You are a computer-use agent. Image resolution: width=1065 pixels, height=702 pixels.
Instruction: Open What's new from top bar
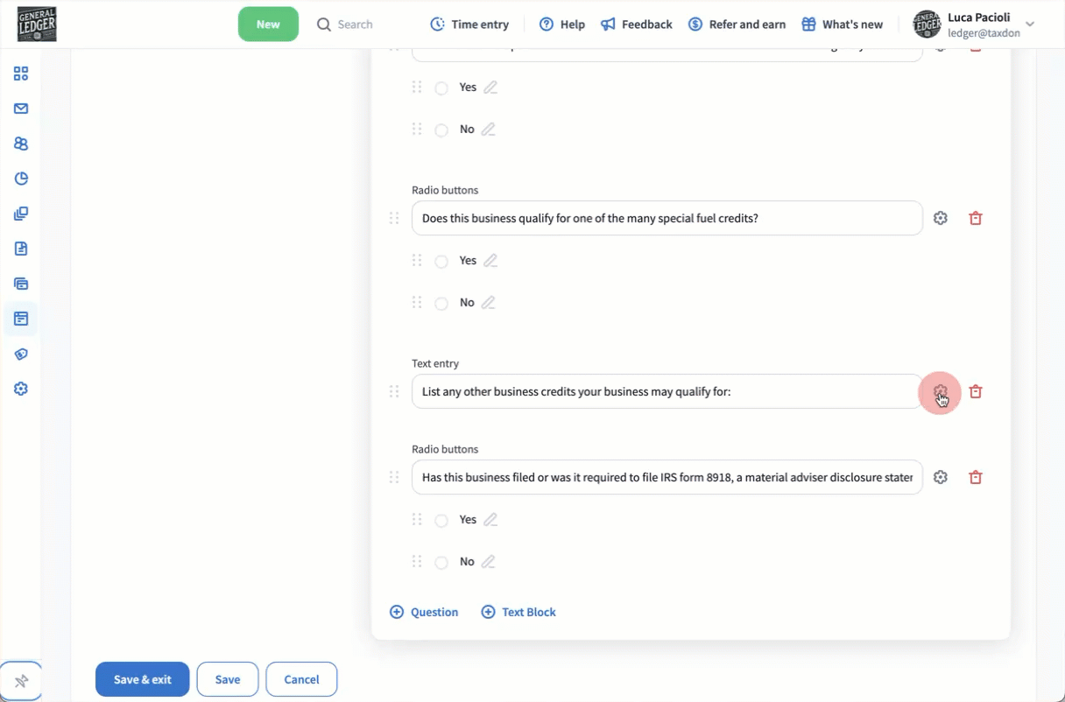[x=842, y=25]
